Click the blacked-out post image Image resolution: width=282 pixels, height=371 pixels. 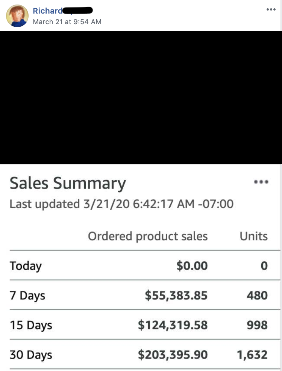click(141, 98)
